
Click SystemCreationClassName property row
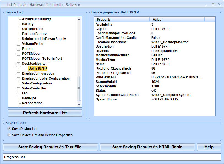coord(155,95)
